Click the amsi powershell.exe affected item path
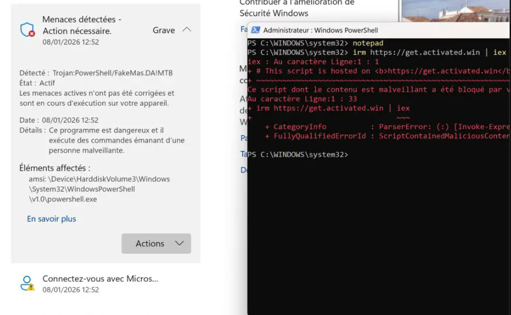 [x=99, y=189]
